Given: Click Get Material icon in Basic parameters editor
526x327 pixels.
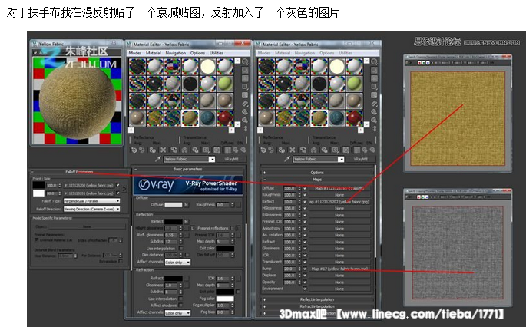Looking at the screenshot, I should tap(134, 150).
